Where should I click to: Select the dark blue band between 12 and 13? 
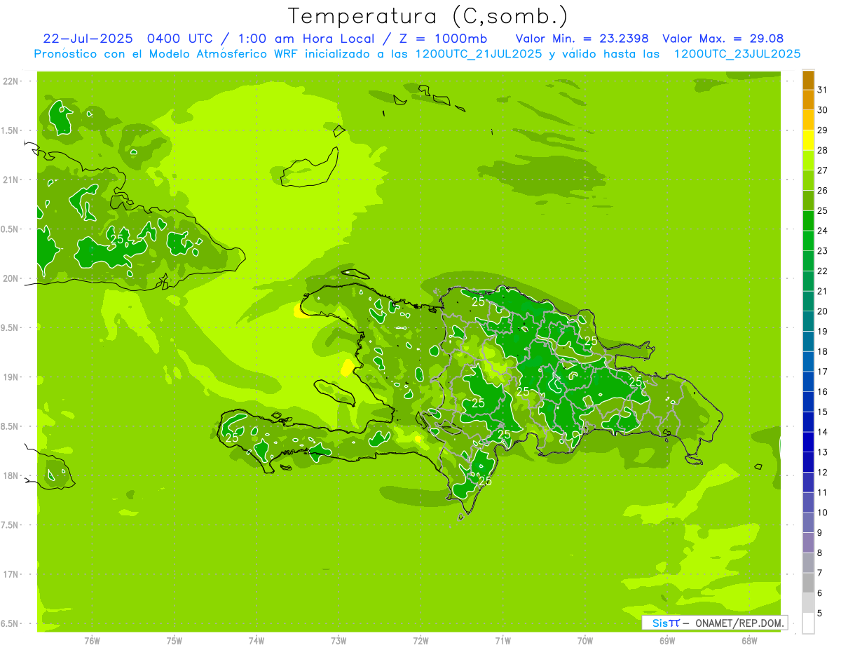(x=808, y=463)
